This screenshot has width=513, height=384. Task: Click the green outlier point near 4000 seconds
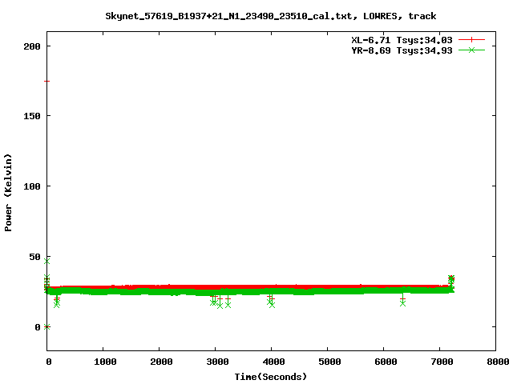pyautogui.click(x=272, y=305)
